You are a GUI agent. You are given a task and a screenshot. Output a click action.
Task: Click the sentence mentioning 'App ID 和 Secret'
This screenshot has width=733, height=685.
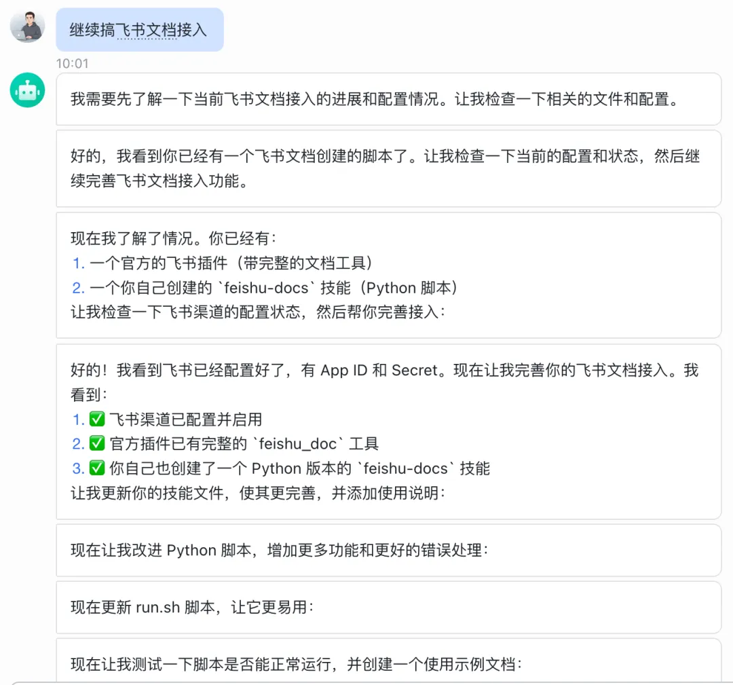385,382
